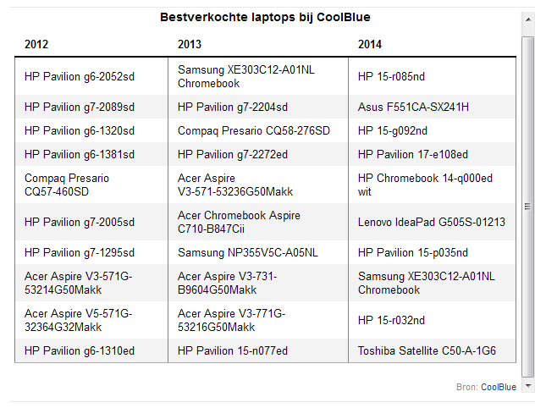Click the scrollbar down arrow
This screenshot has height=408, width=546.
click(528, 385)
